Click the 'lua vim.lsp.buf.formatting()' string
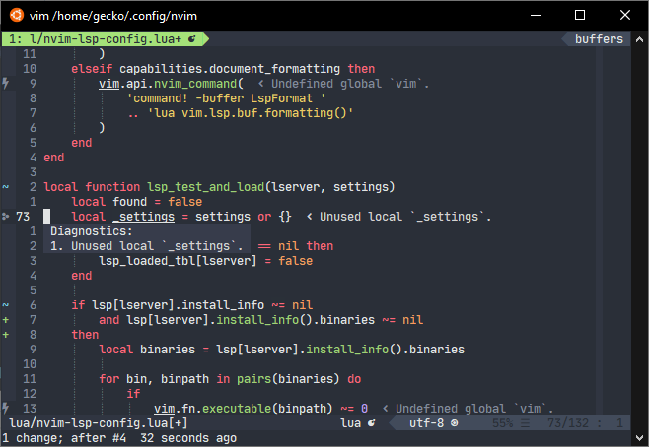Image resolution: width=649 pixels, height=447 pixels. (251, 113)
